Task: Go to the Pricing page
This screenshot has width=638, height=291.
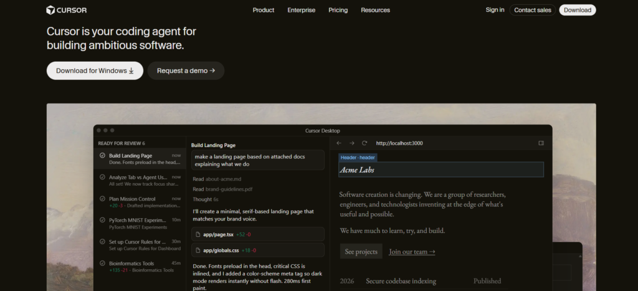Action: tap(338, 10)
